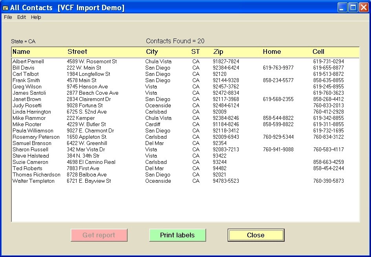Select the contact Albert Parnell
The width and height of the screenshot is (371, 257).
(28, 61)
